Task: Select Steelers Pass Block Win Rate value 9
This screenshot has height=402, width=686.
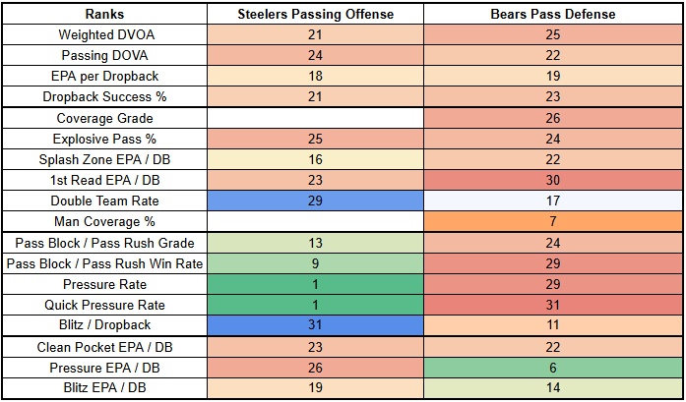Action: pos(316,263)
